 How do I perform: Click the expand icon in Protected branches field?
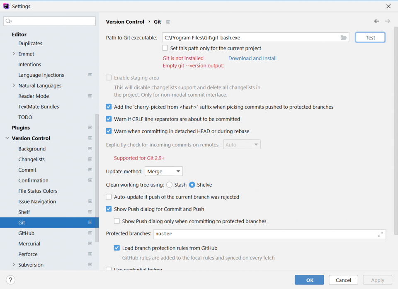coord(380,234)
